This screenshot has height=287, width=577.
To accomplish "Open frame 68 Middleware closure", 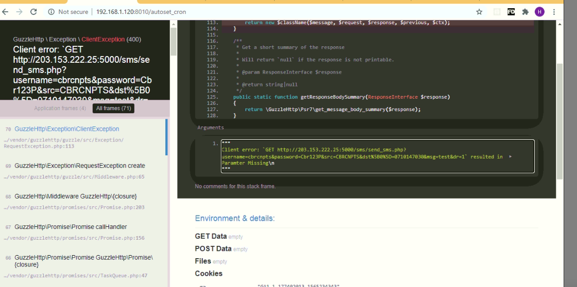I will click(84, 202).
